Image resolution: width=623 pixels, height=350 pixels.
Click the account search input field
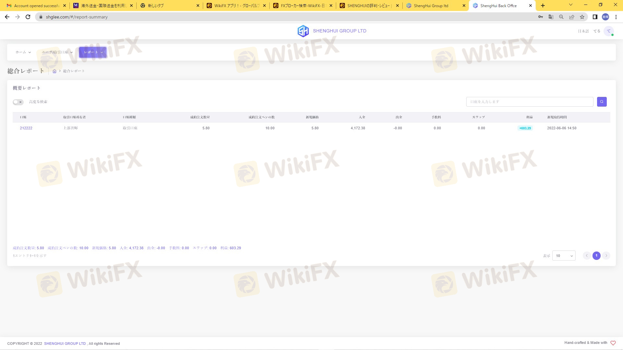pos(530,102)
